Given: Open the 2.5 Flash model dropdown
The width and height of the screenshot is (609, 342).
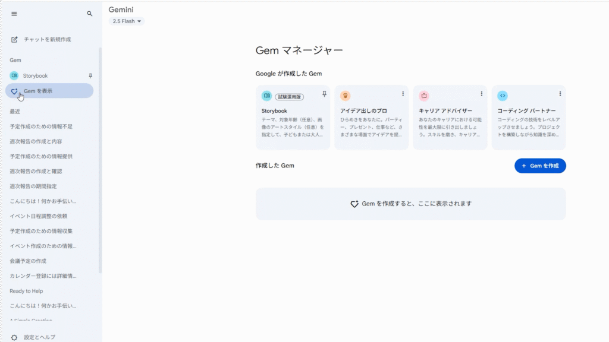Looking at the screenshot, I should [x=127, y=21].
